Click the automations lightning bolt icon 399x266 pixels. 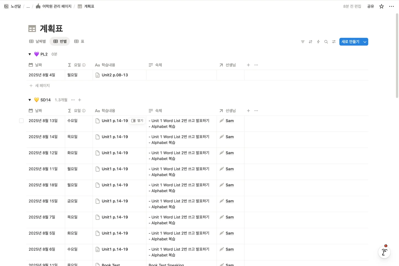pos(318,42)
